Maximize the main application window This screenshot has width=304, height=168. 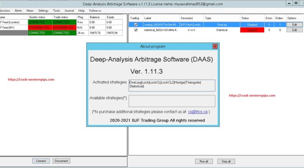tap(296, 3)
